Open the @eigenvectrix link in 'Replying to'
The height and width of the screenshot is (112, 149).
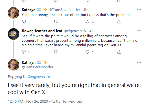pyautogui.click(x=39, y=76)
